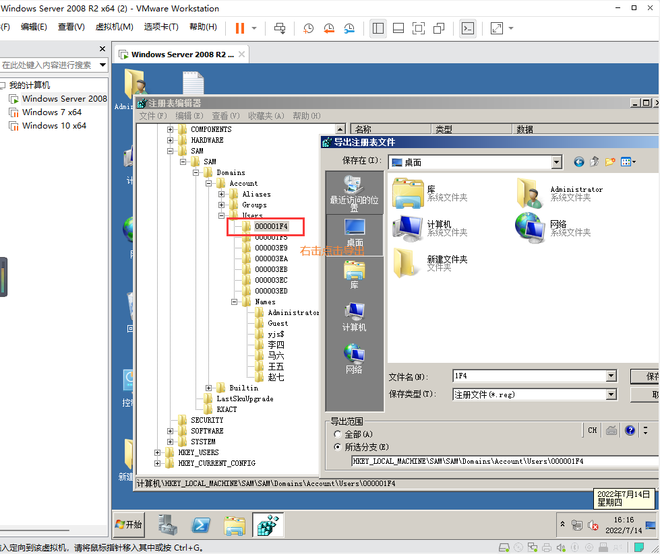Screen dimensions: 660x554
Task: Select the 000003E9 registry key
Action: click(x=271, y=248)
